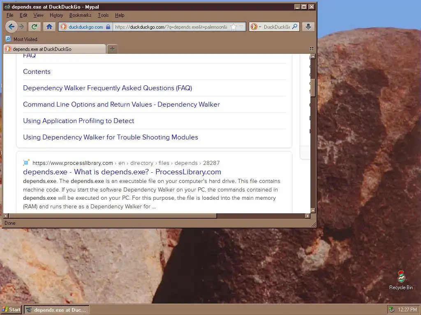Click the processlibrary.com result URL breadcrumb
Viewport: 421px width, 315px height.
pos(126,163)
